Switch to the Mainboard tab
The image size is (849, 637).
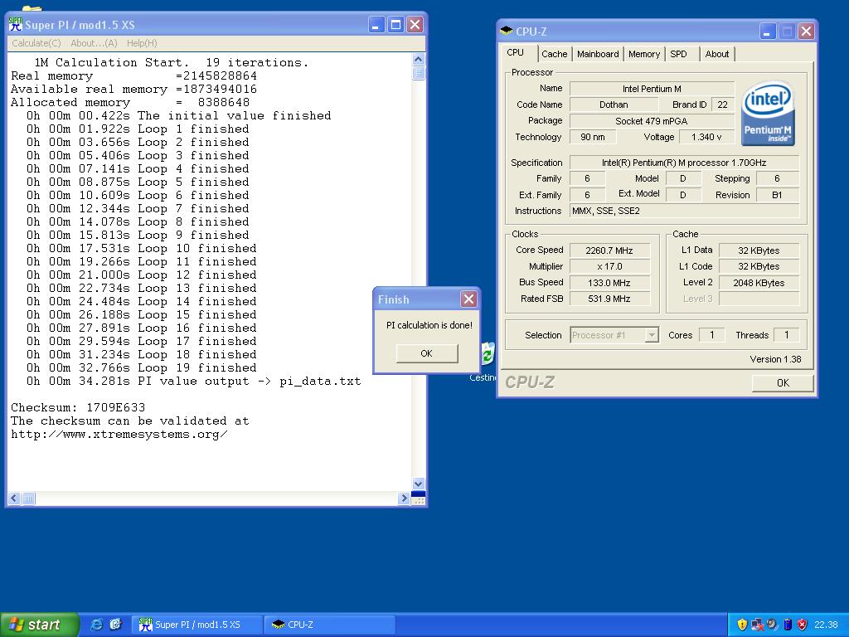tap(598, 54)
